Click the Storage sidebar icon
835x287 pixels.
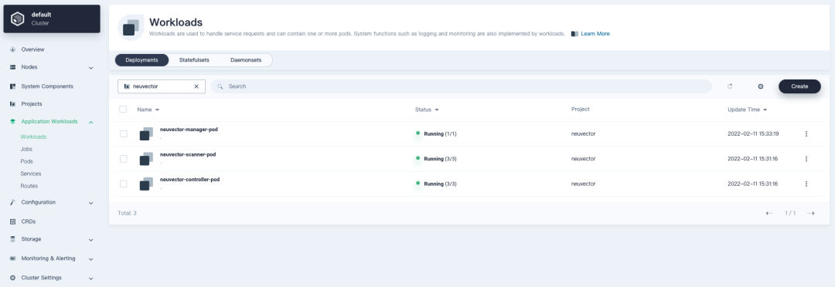pyautogui.click(x=13, y=239)
